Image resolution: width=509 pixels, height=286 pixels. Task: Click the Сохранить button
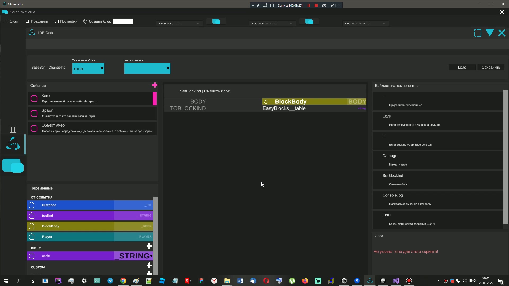[x=491, y=67]
